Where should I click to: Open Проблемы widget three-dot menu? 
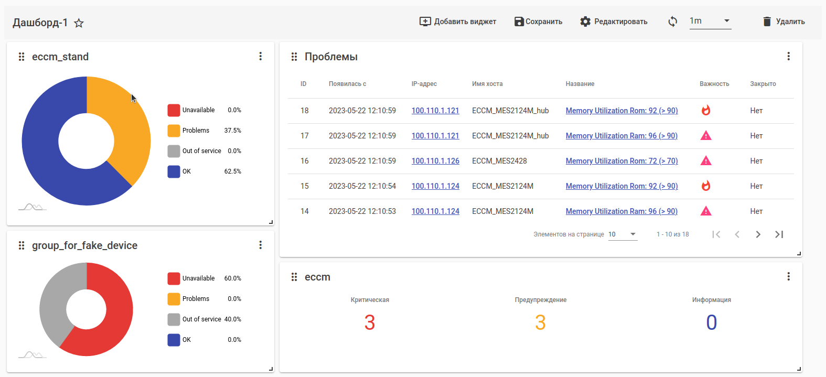[788, 56]
